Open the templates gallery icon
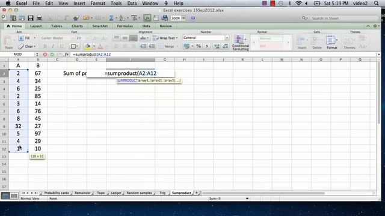This screenshot has height=216, width=385. [x=13, y=18]
